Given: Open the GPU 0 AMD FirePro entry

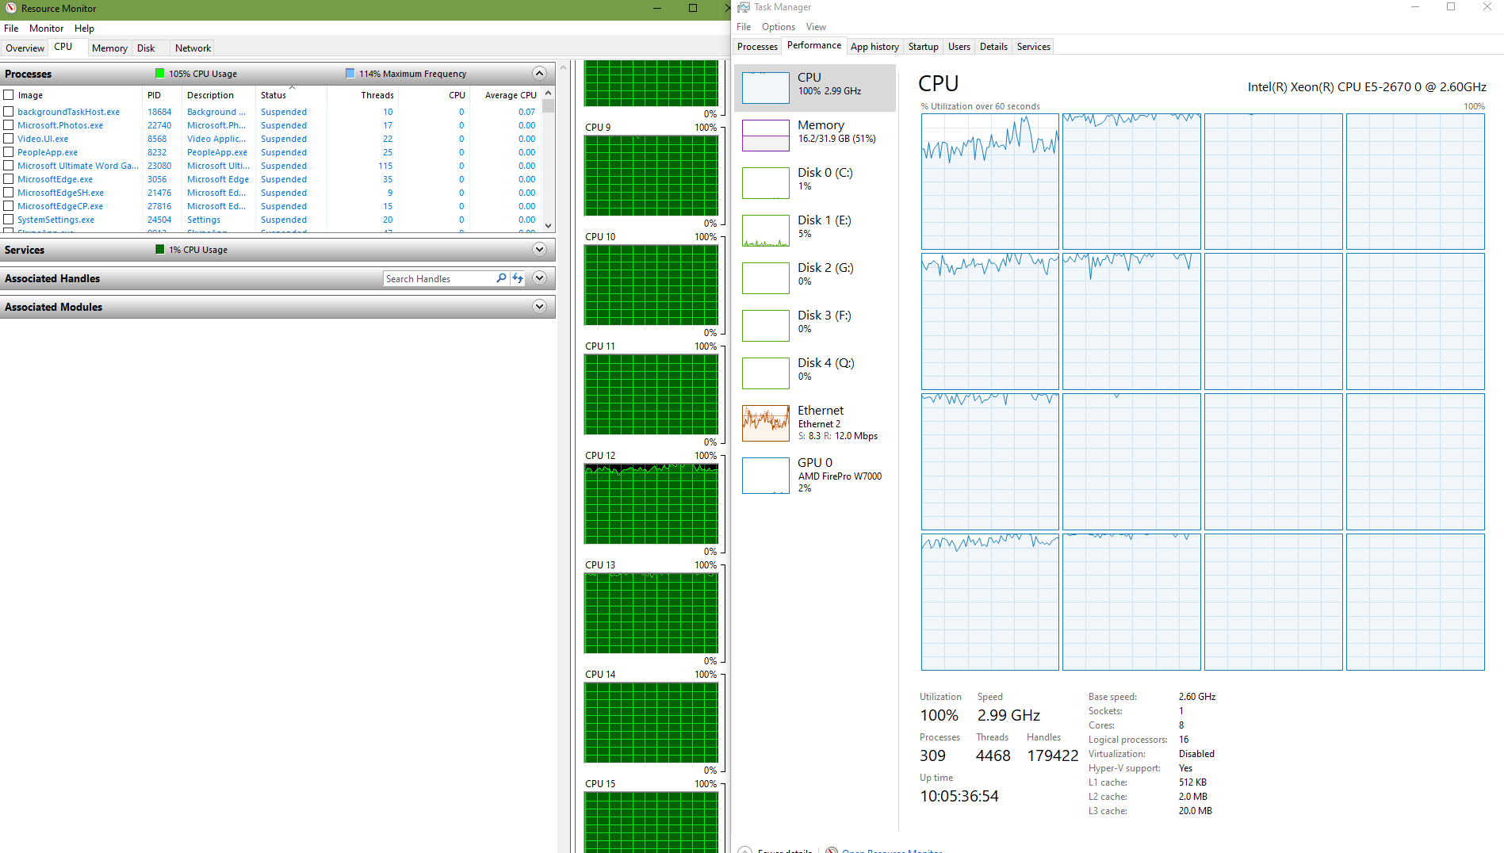Looking at the screenshot, I should 815,475.
